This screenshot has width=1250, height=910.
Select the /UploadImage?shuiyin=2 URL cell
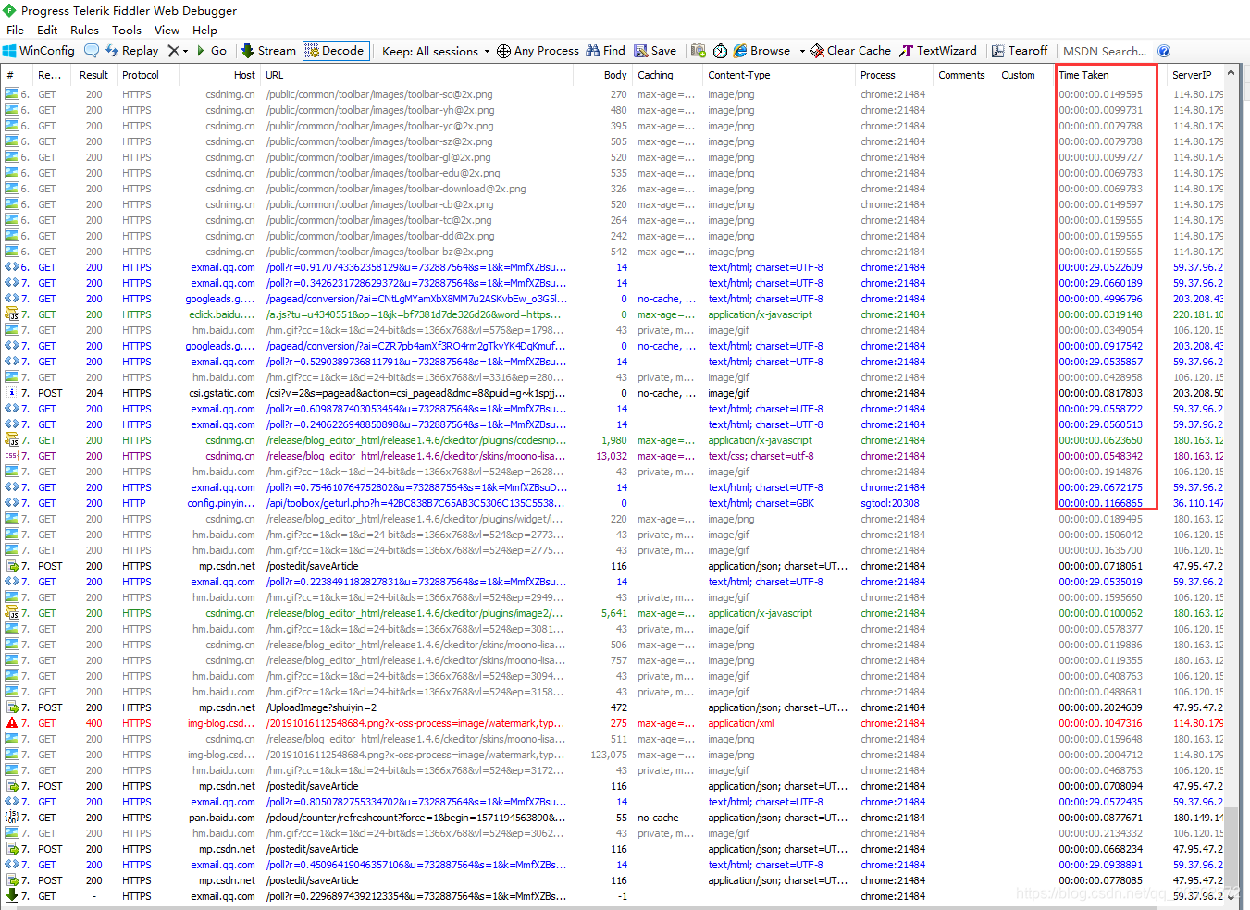[321, 707]
